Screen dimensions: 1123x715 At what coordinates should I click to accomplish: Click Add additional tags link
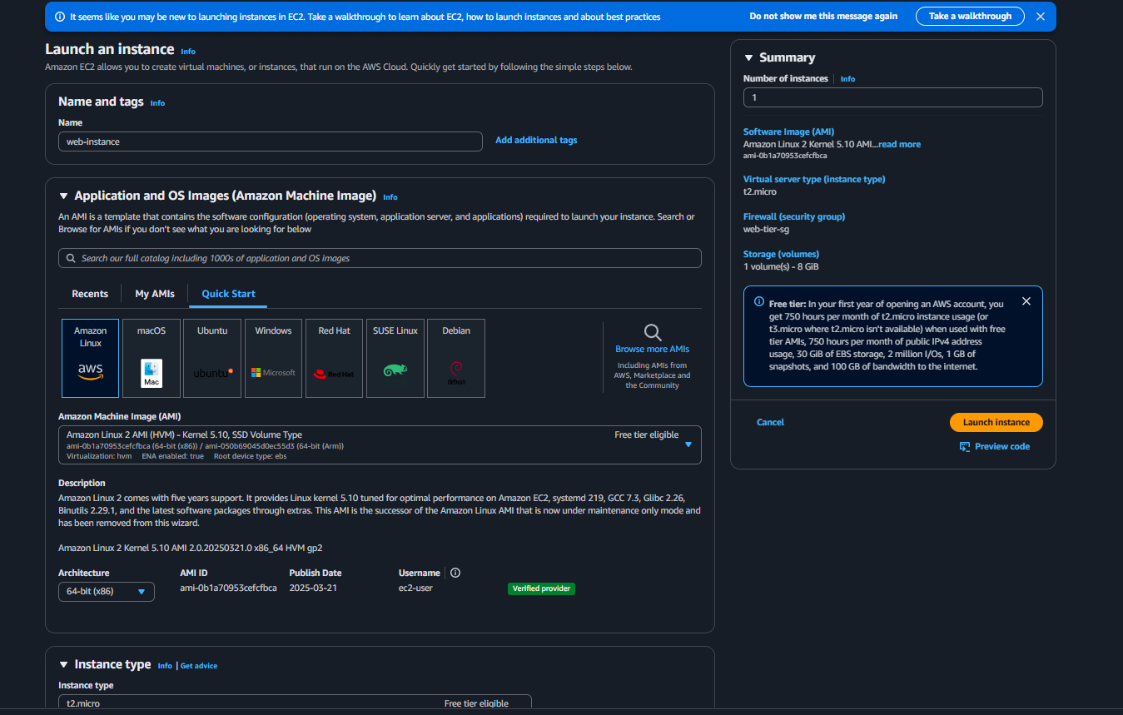pyautogui.click(x=536, y=140)
